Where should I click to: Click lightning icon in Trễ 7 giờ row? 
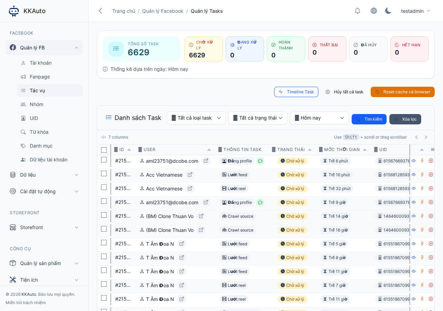tap(422, 285)
